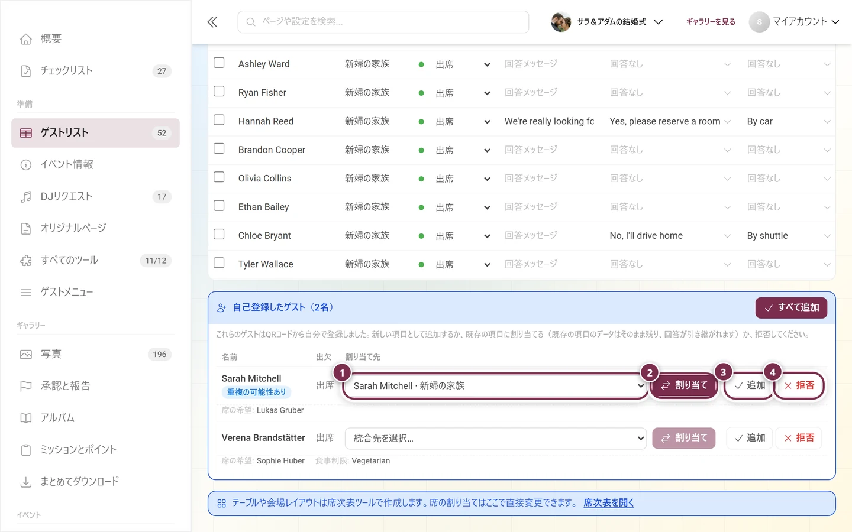Click the ゲストメニュー lines icon

26,293
